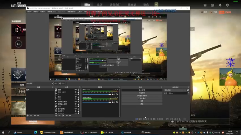Click the PUBG chat input box
The image size is (241, 135).
[x=202, y=121]
